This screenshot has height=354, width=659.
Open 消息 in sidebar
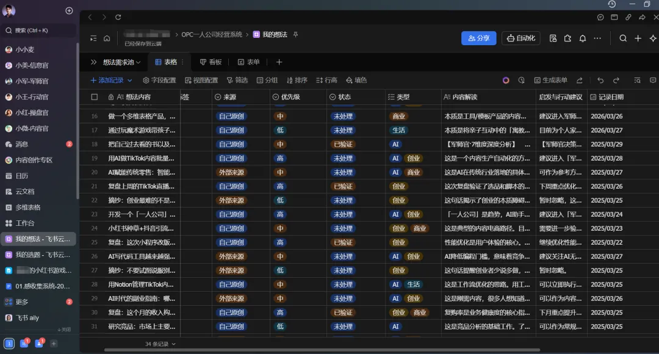point(38,144)
